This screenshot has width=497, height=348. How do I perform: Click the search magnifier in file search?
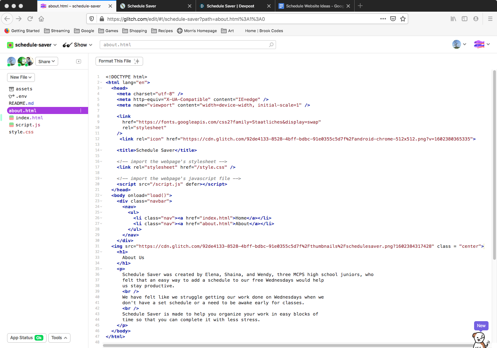click(x=271, y=45)
